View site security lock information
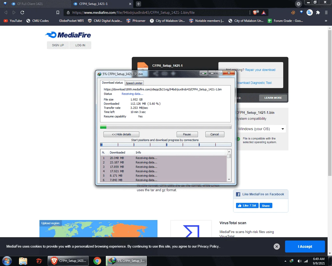 point(68,12)
